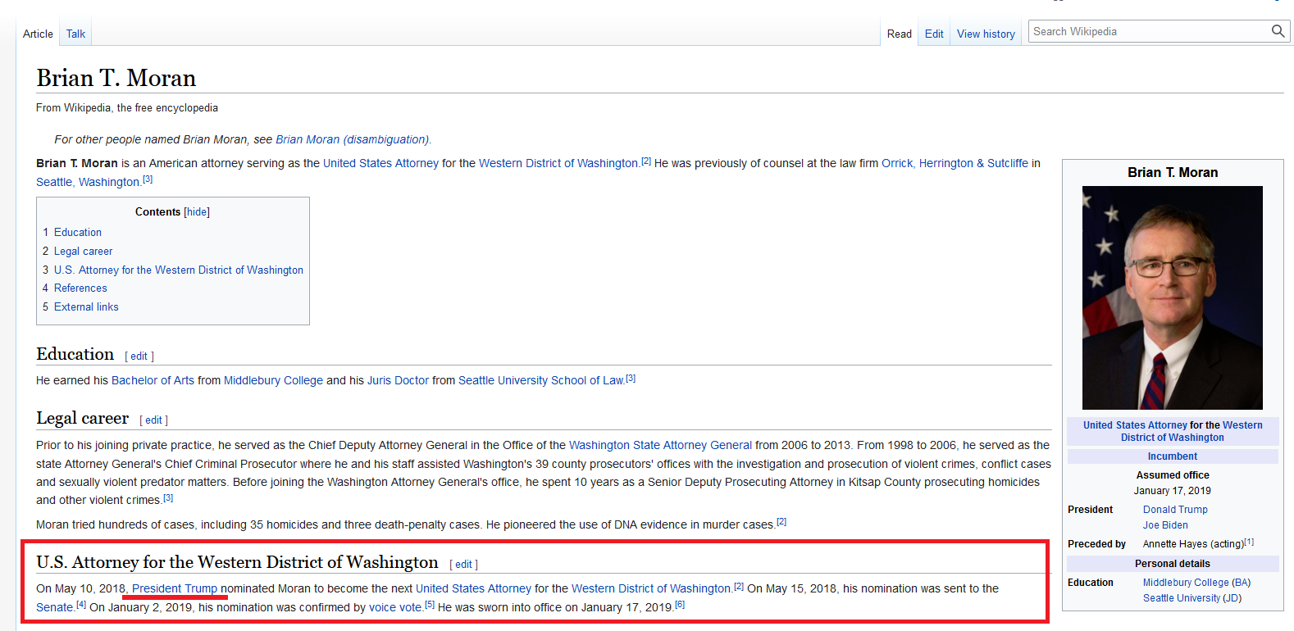Jump to U.S. Attorney section in contents

point(179,270)
